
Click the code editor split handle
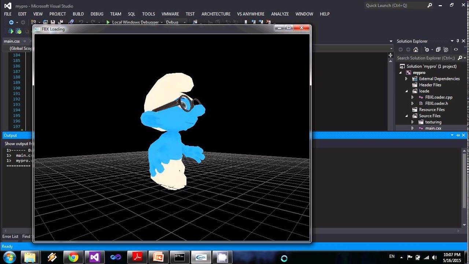[390, 55]
